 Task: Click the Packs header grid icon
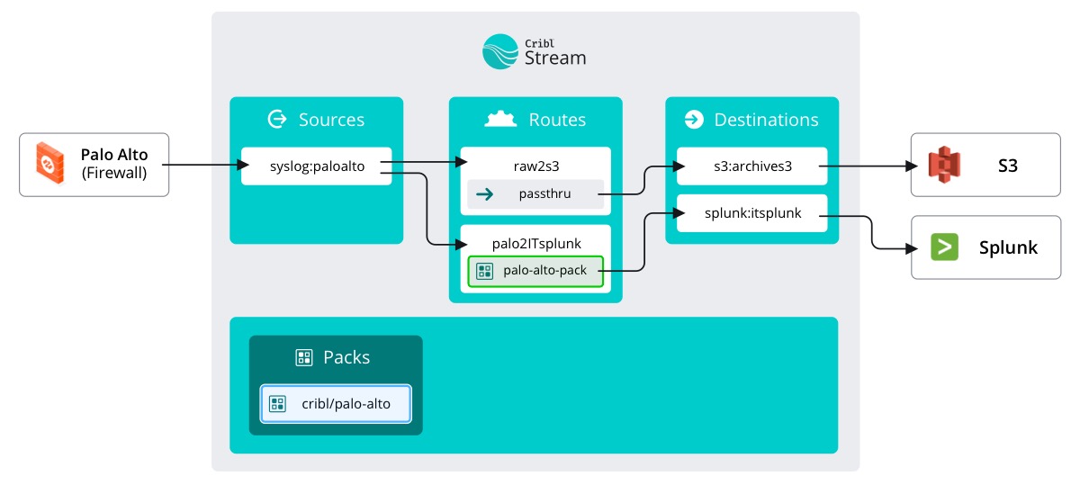(304, 357)
